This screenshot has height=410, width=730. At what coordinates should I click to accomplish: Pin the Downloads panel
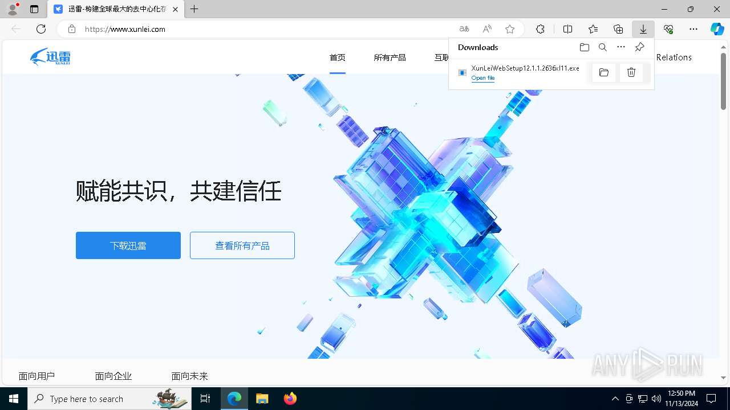(639, 47)
